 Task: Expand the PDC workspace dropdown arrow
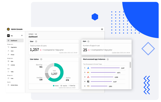pyautogui.click(x=22, y=35)
